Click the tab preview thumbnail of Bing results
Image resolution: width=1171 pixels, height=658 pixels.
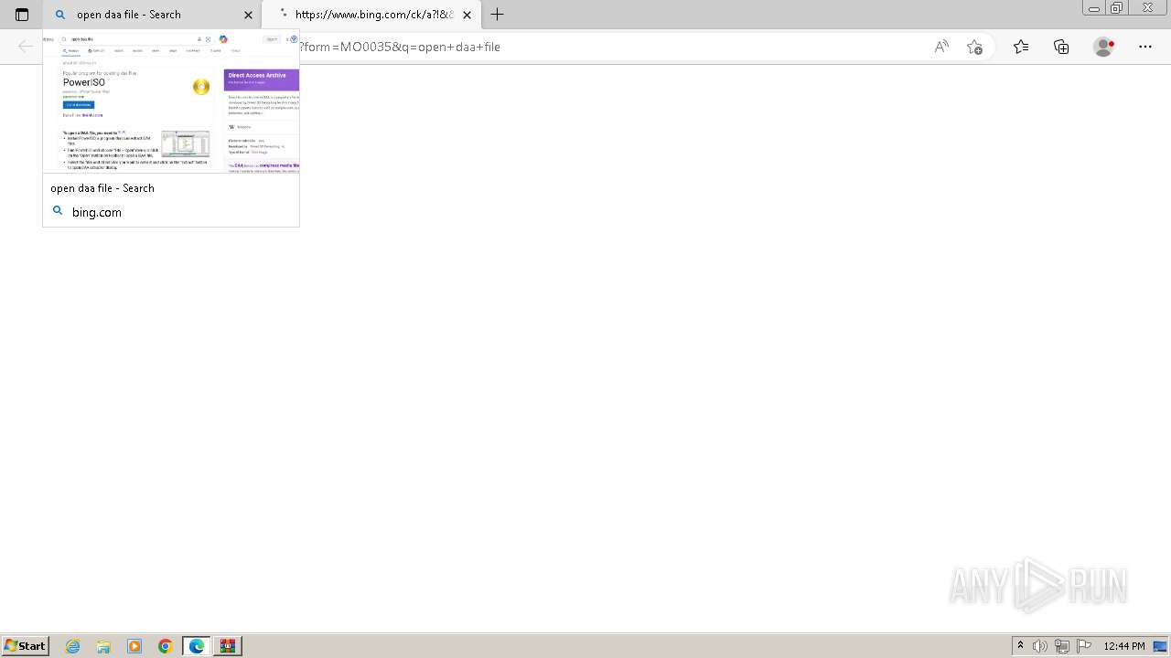tap(171, 101)
